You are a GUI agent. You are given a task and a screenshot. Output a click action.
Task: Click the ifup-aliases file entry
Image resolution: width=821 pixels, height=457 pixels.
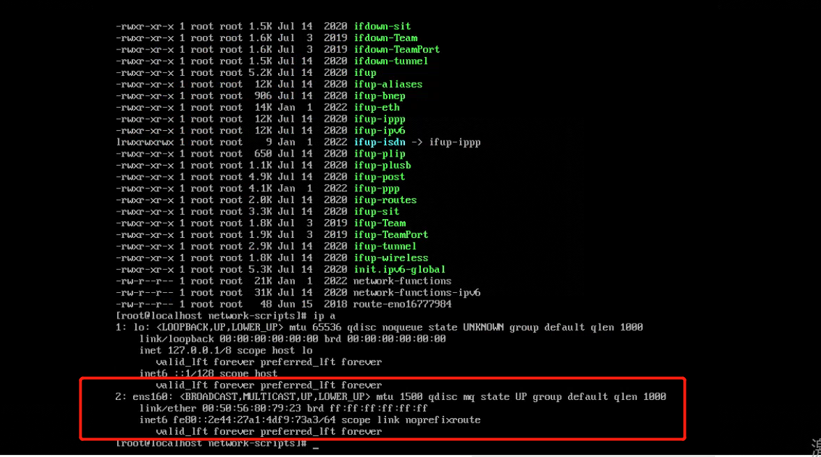(388, 84)
